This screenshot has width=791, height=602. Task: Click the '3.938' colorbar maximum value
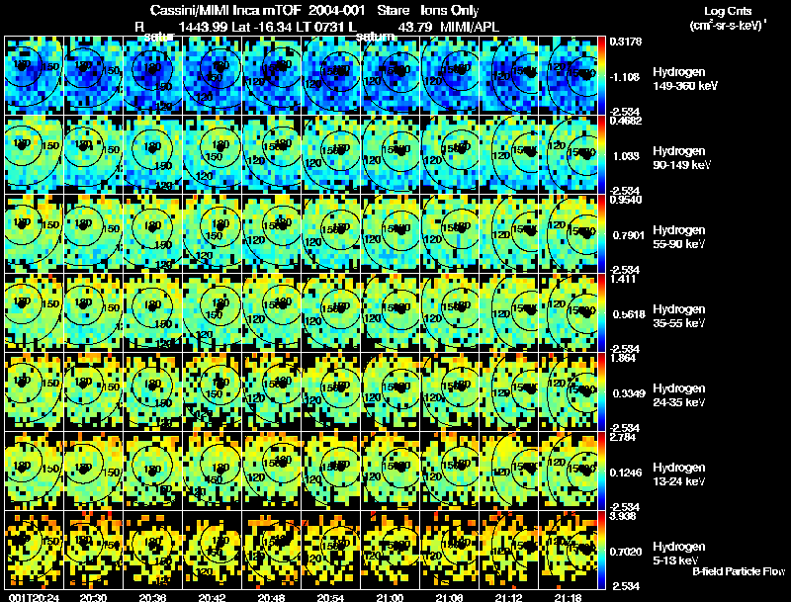623,516
